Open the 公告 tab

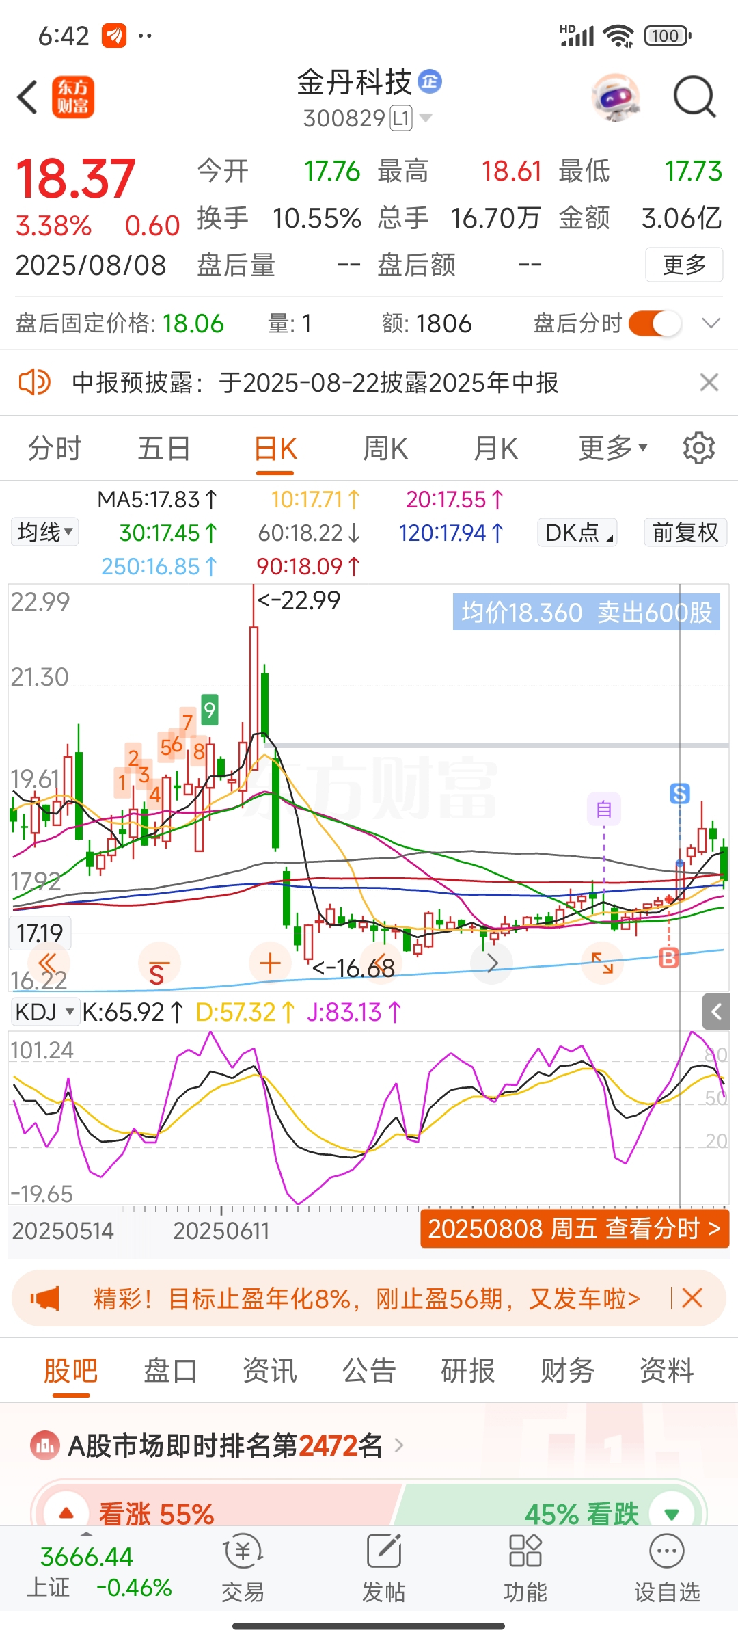(x=369, y=1370)
